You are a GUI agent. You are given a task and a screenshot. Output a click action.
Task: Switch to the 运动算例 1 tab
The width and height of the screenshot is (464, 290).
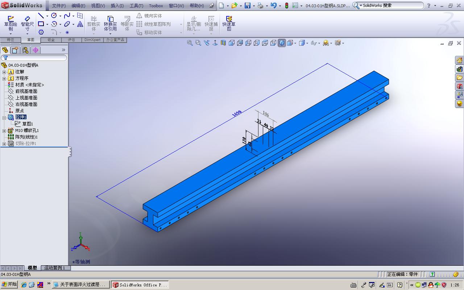pyautogui.click(x=55, y=268)
